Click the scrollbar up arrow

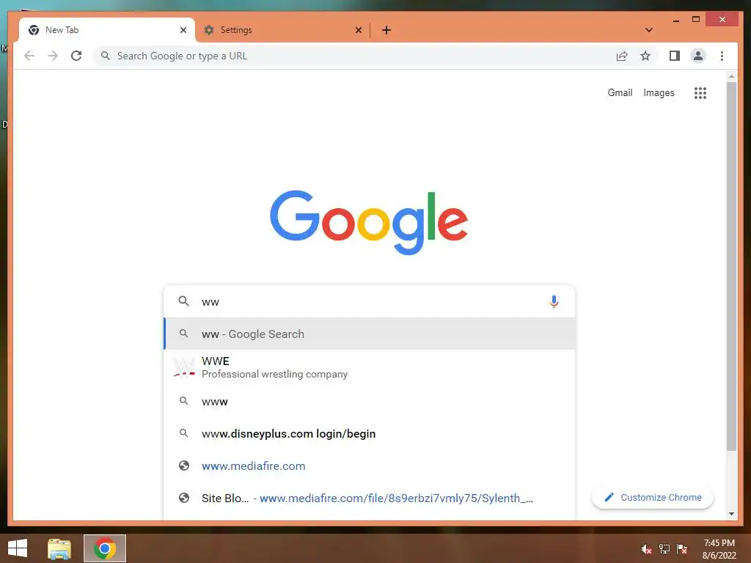pyautogui.click(x=731, y=76)
